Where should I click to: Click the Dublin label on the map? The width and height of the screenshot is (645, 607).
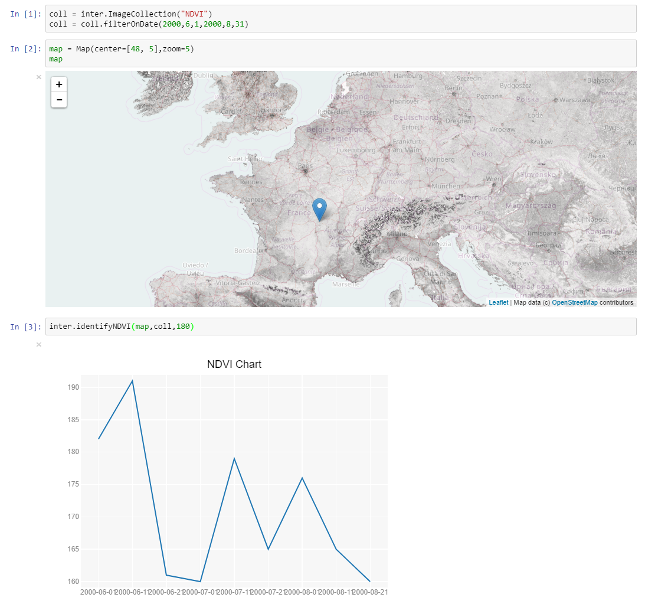[204, 76]
